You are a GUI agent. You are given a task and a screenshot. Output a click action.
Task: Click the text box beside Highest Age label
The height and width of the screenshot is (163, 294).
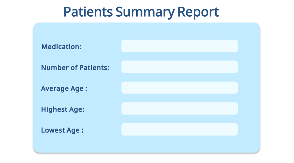point(179,109)
